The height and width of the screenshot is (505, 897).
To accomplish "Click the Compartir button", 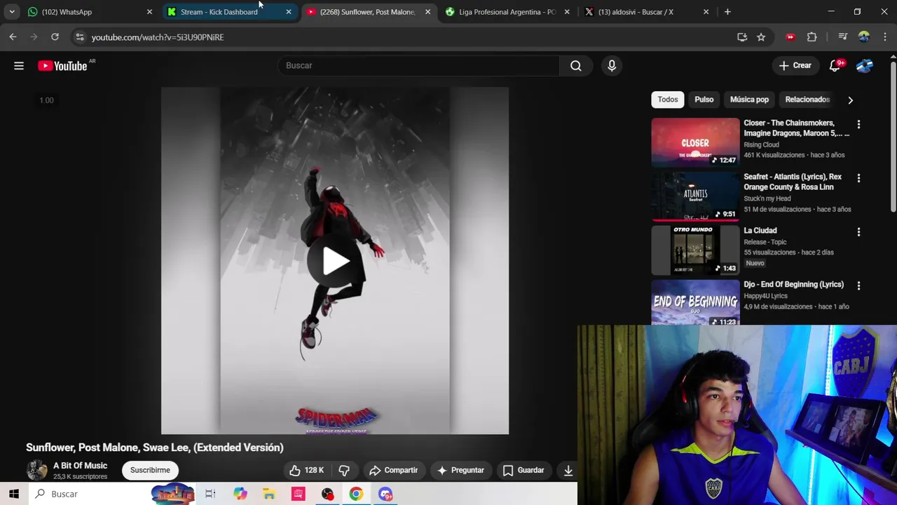I will point(393,470).
